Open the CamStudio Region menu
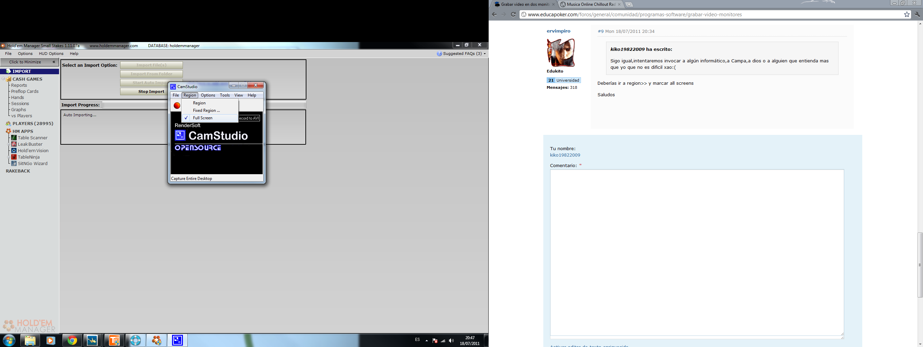The image size is (923, 347). tap(190, 95)
